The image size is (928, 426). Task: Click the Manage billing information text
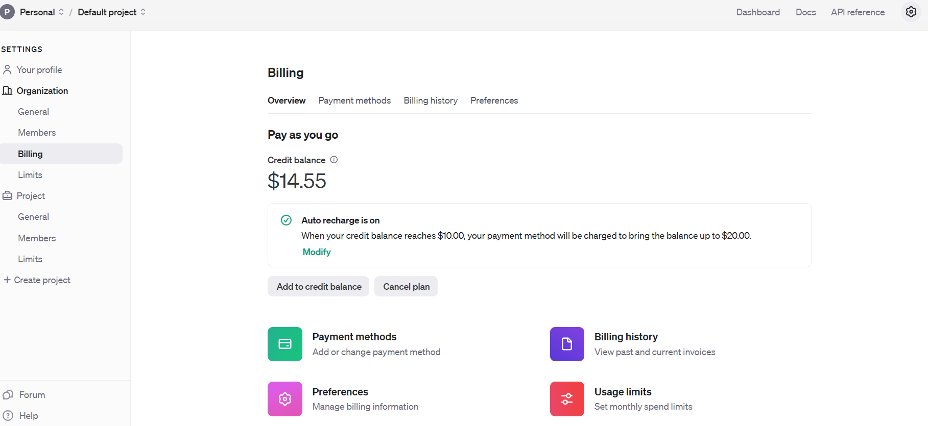click(365, 407)
